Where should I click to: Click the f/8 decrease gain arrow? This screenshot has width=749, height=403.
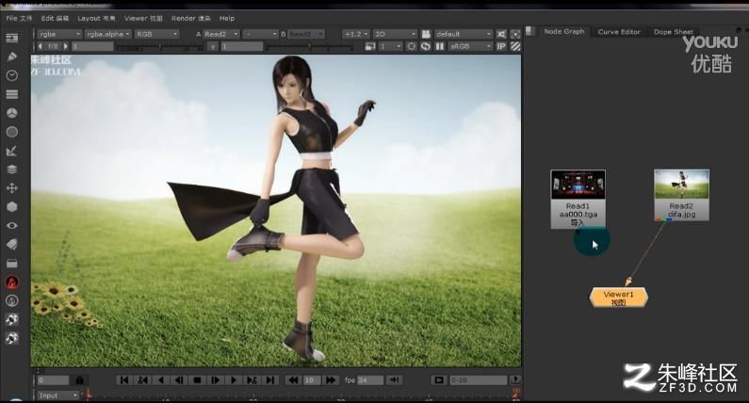(41, 46)
